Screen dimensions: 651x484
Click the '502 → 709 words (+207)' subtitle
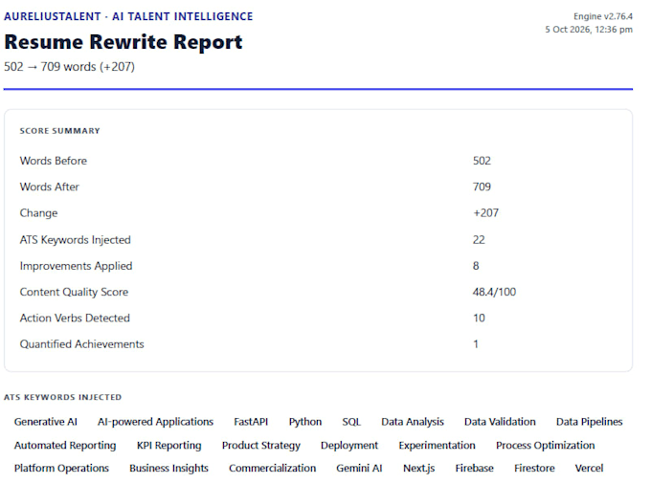[69, 67]
